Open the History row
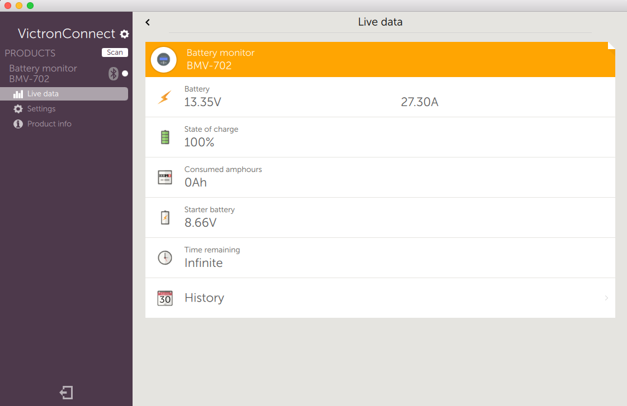 pyautogui.click(x=380, y=298)
